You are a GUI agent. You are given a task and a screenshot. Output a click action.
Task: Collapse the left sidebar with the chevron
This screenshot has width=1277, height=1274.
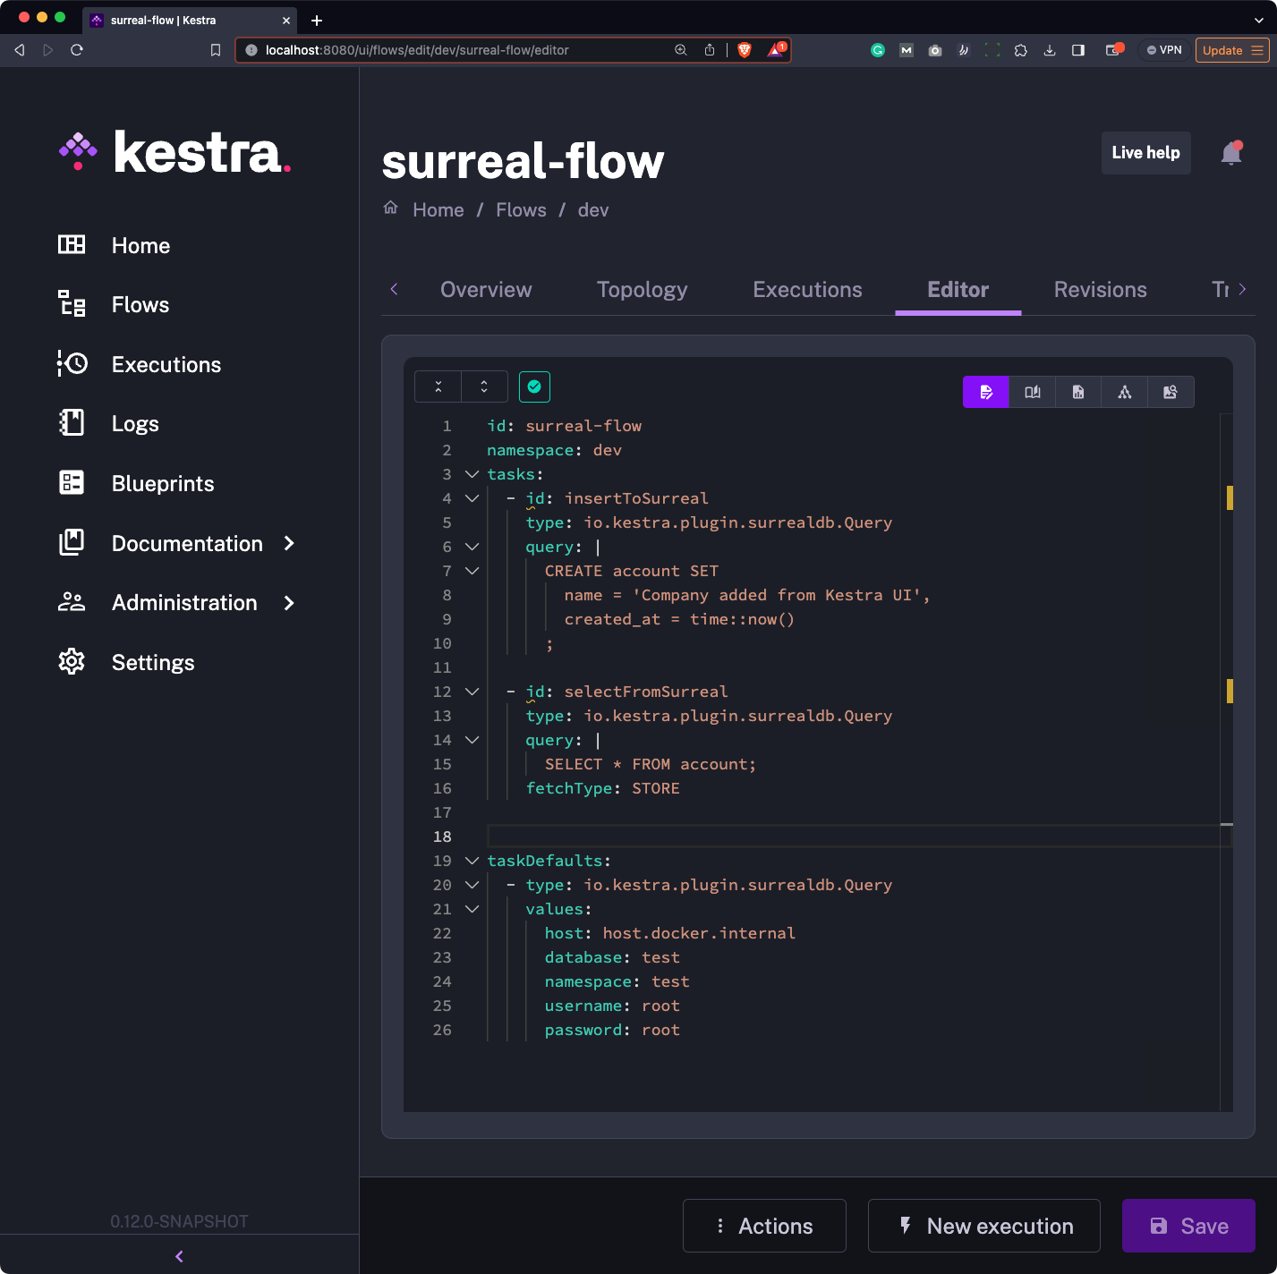tap(178, 1256)
